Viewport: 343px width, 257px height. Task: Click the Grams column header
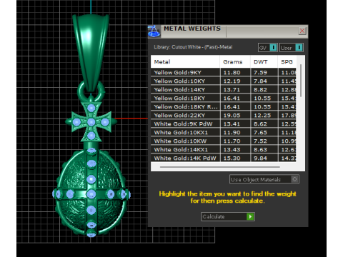point(235,62)
